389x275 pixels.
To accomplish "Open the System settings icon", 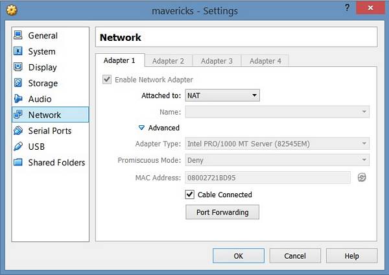I will click(18, 51).
